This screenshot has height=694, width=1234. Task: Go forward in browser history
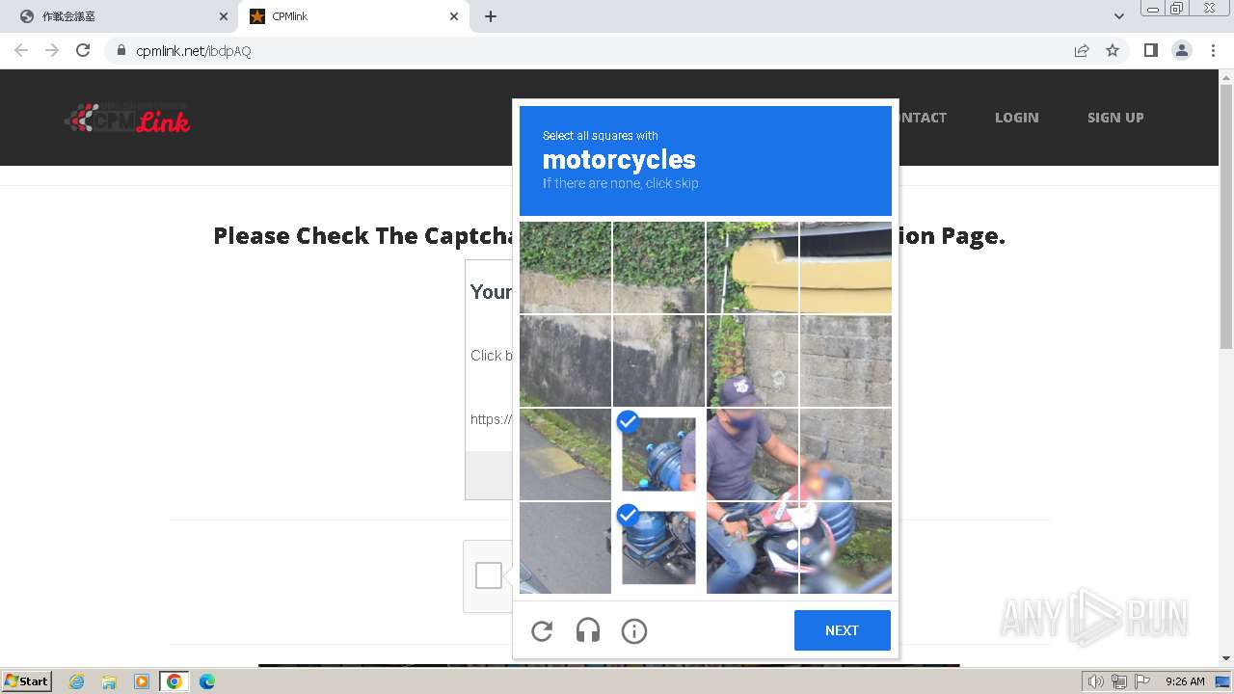pyautogui.click(x=52, y=50)
